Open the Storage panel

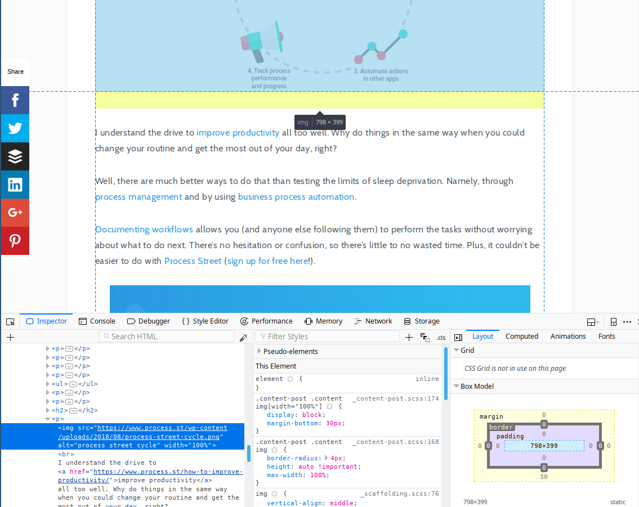(422, 321)
